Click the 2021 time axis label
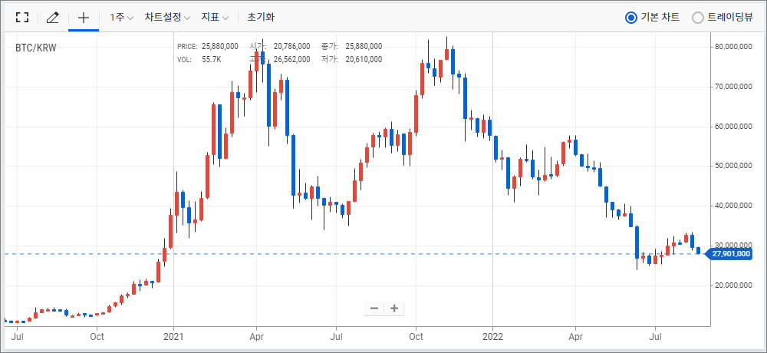The width and height of the screenshot is (767, 353). pyautogui.click(x=173, y=337)
